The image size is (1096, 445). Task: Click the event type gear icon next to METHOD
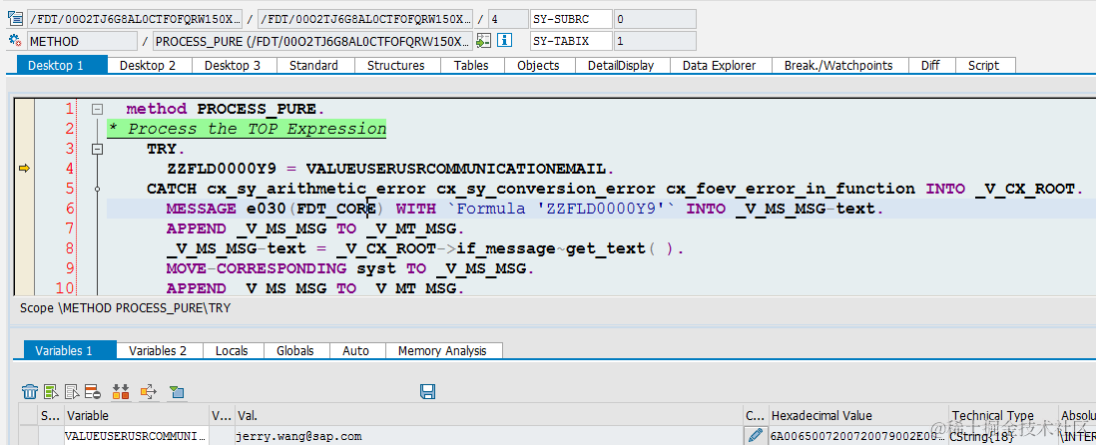(x=15, y=41)
